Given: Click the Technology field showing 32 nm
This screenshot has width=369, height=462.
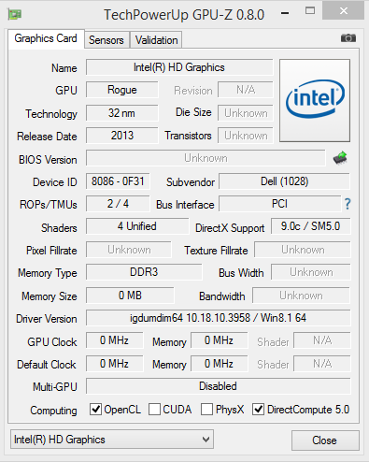Looking at the screenshot, I should [122, 113].
